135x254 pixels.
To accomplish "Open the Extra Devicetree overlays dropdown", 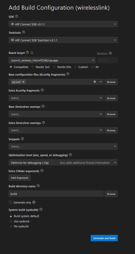I will tap(56, 130).
